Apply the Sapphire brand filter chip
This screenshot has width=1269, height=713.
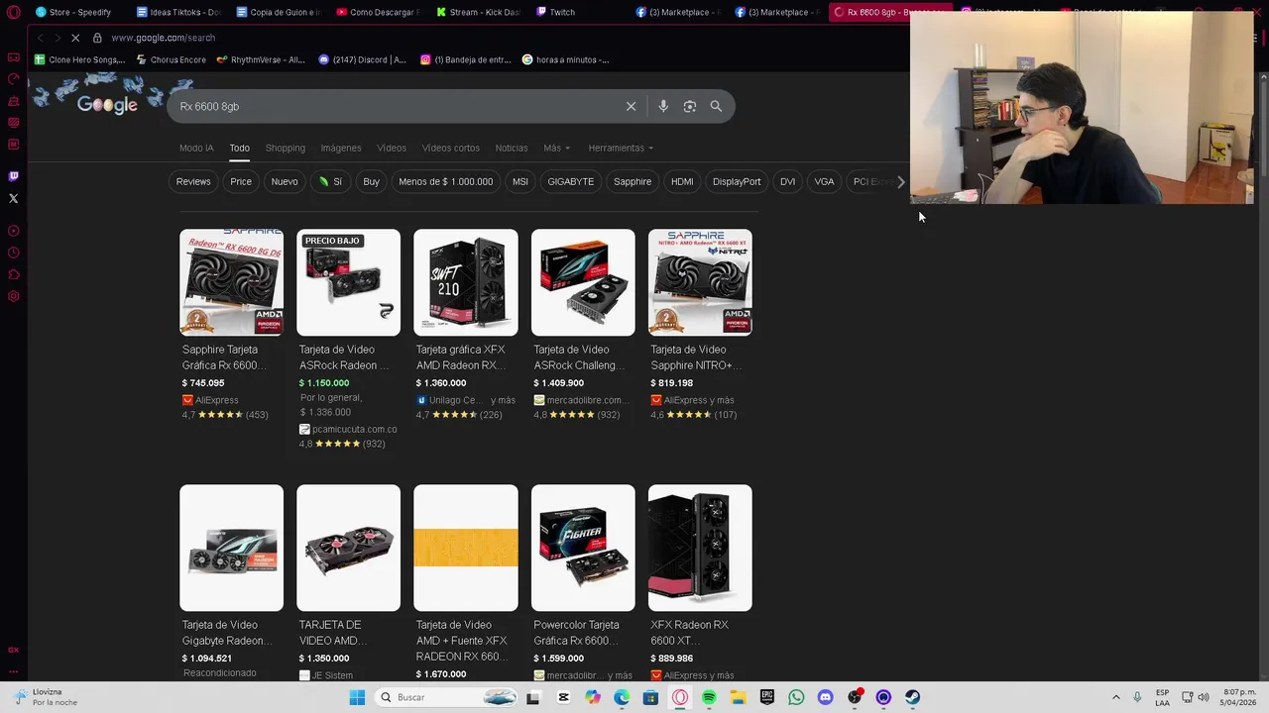[633, 181]
